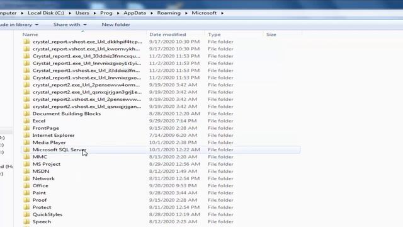Image resolution: width=403 pixels, height=227 pixels.
Task: Click the folder icon of crystal_report2.exe_Url_2pensewvw4orm
Action: pyautogui.click(x=26, y=84)
